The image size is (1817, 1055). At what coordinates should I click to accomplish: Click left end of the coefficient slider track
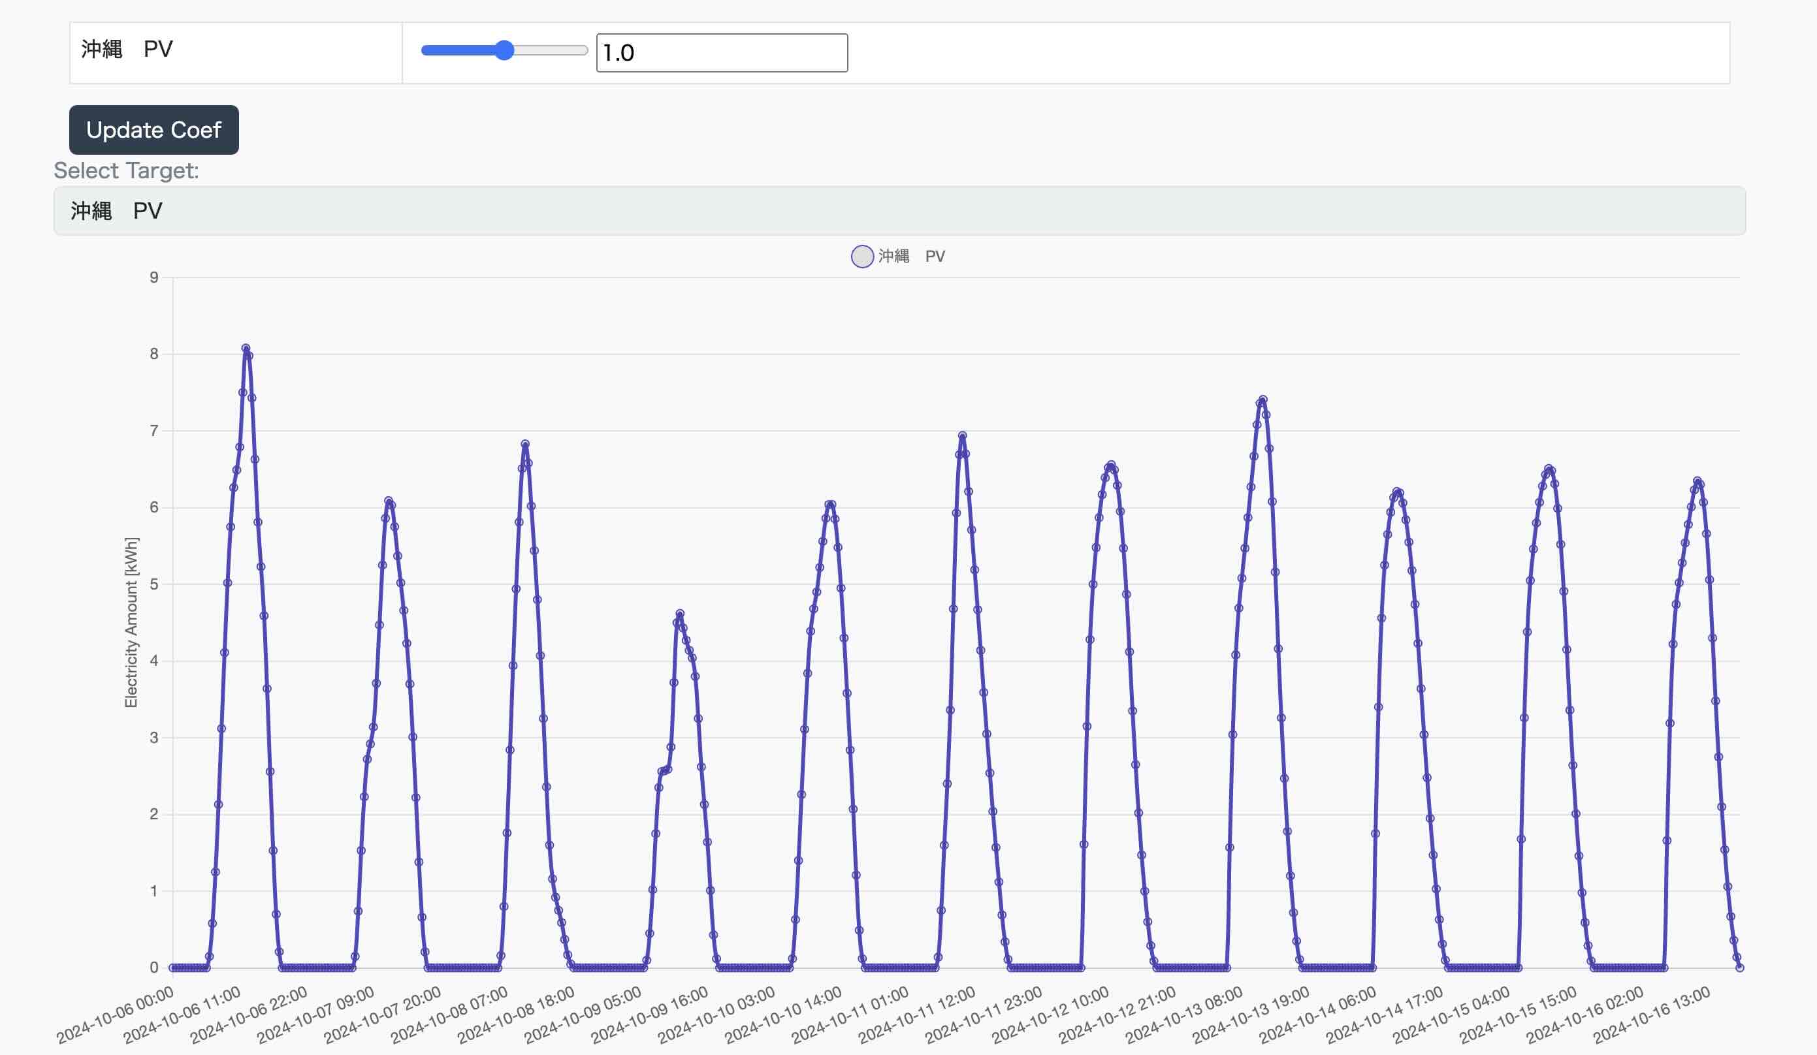click(425, 50)
